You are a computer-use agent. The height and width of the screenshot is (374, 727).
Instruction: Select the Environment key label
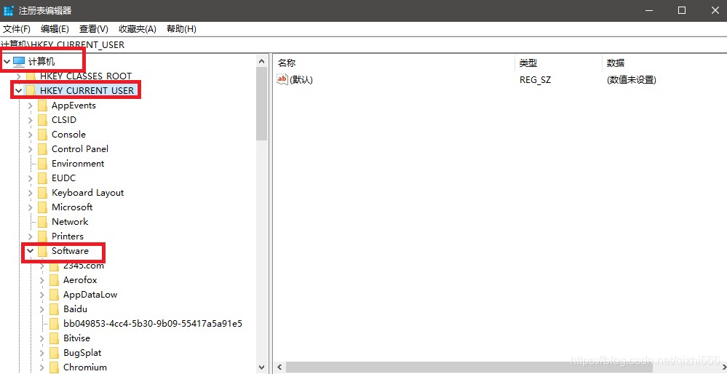click(78, 164)
